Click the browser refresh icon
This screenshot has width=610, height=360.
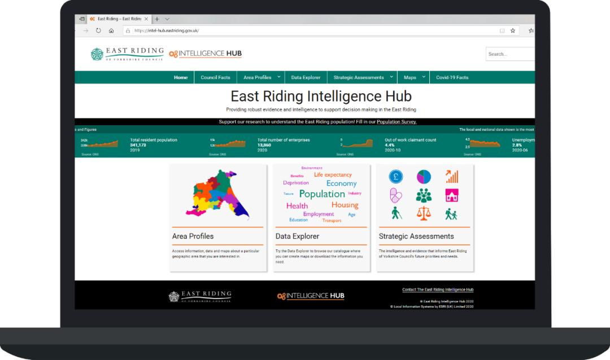(98, 30)
